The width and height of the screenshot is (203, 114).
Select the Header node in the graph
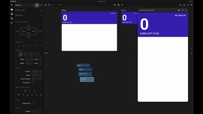pos(85,70)
